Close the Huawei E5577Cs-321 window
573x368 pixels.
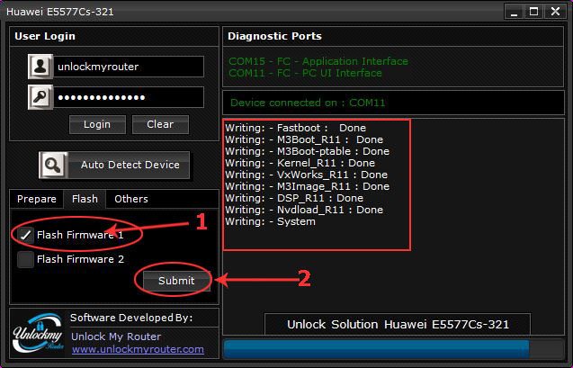556,12
